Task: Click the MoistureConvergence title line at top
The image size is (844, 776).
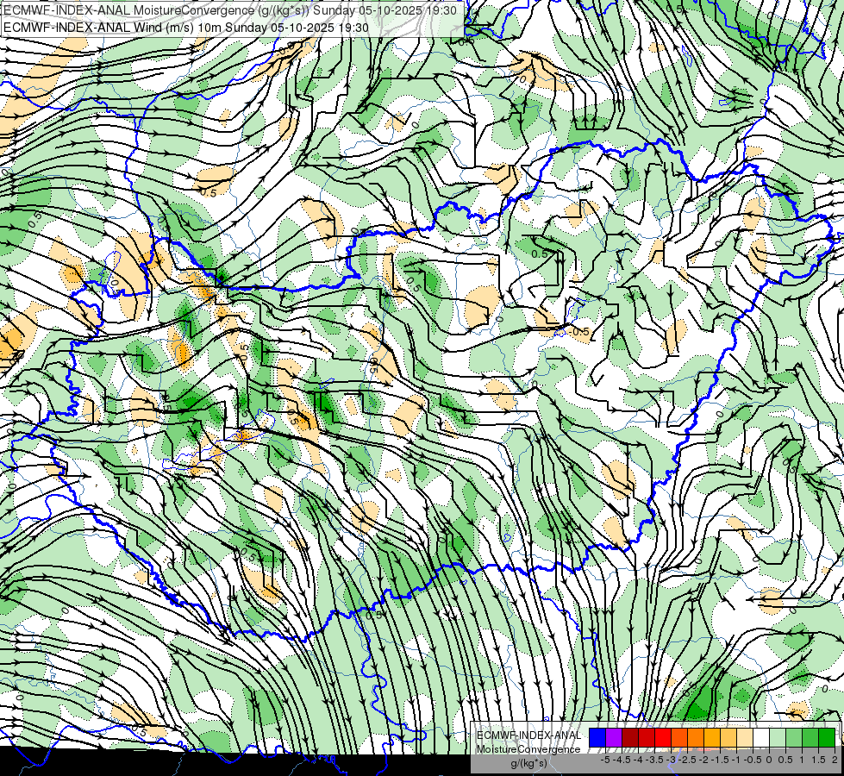Action: [230, 10]
